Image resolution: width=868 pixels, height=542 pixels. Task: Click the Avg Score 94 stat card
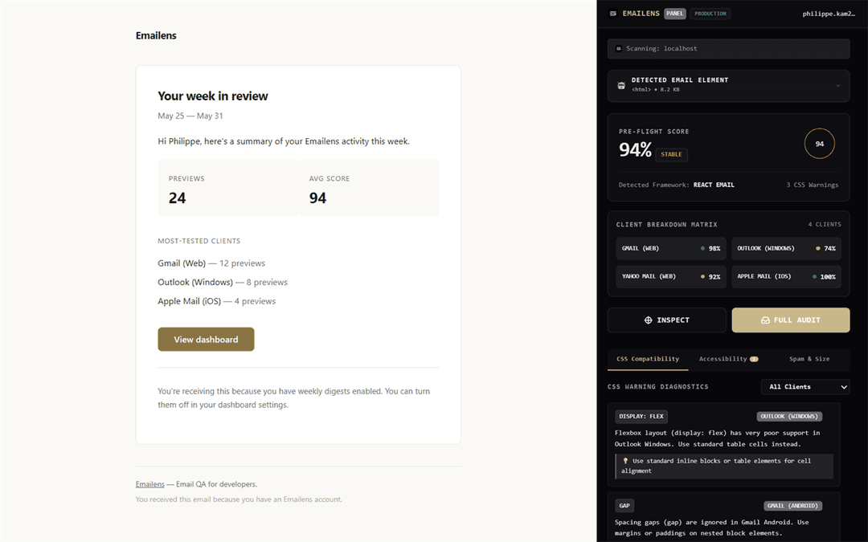point(369,188)
